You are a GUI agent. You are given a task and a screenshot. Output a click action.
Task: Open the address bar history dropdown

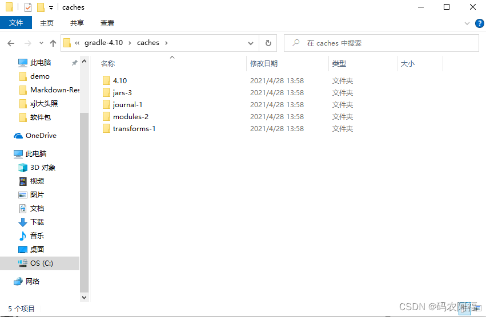[x=251, y=43]
